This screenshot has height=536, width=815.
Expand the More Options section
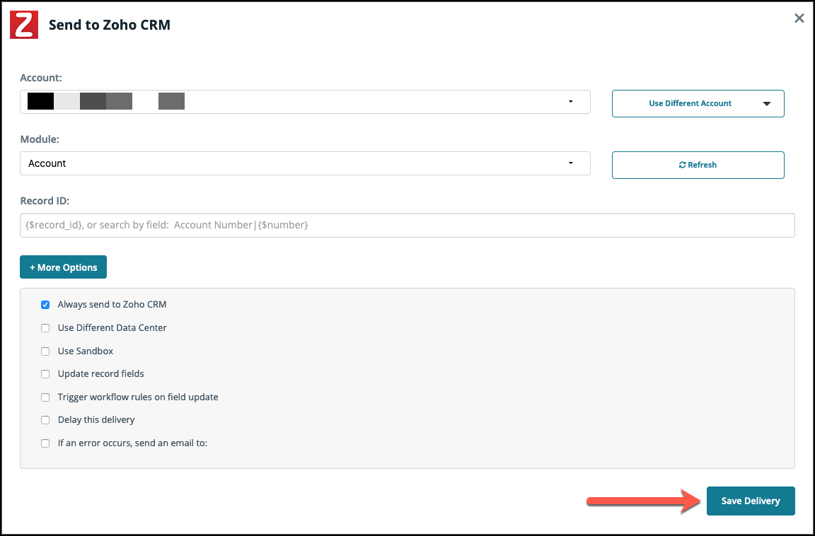[x=63, y=267]
